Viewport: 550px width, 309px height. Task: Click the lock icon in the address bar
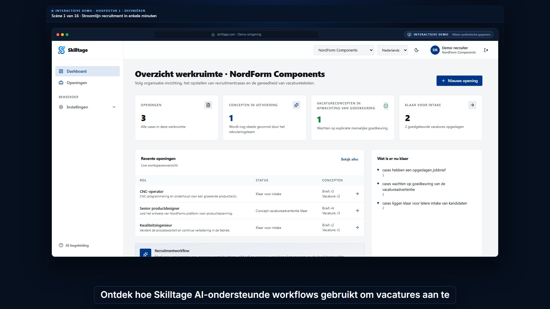(213, 35)
